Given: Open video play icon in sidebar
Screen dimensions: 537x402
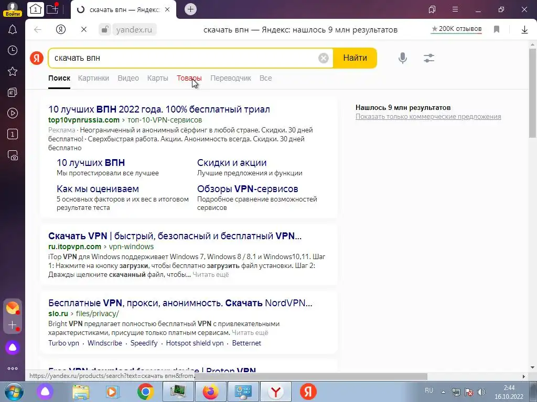Looking at the screenshot, I should coord(13,113).
